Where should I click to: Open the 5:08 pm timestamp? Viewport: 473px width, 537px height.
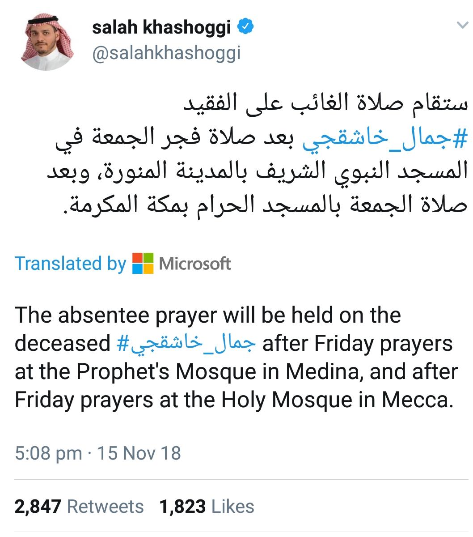pos(48,453)
